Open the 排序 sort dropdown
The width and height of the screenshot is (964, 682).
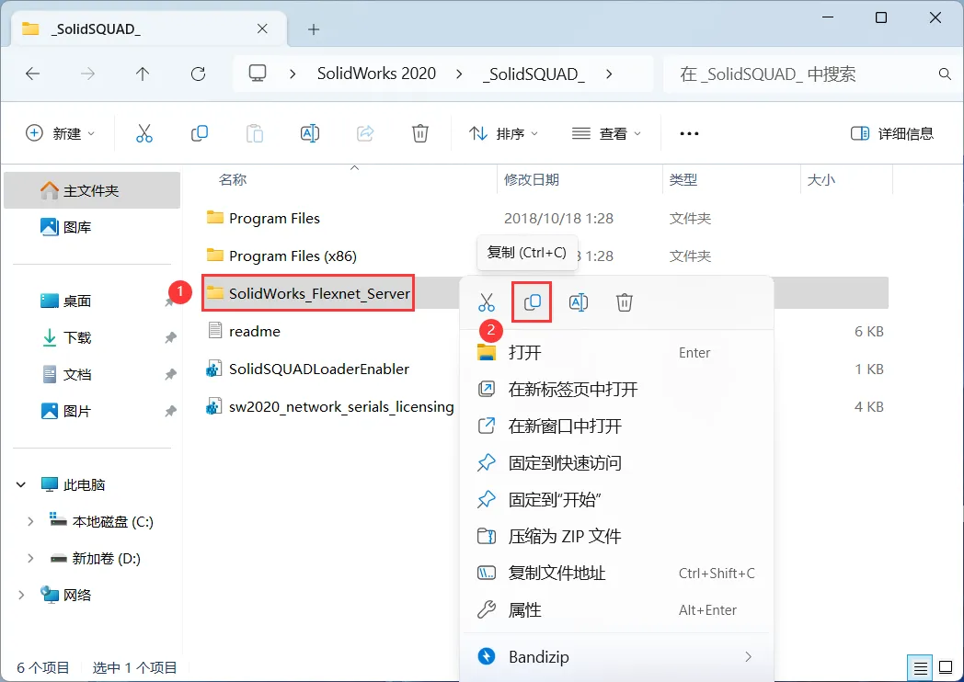(x=503, y=133)
